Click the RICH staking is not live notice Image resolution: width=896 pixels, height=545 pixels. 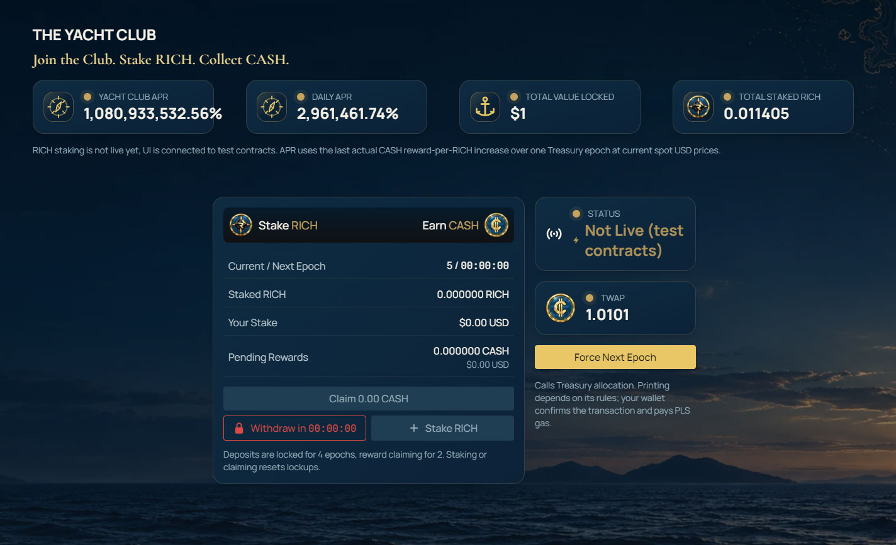376,151
